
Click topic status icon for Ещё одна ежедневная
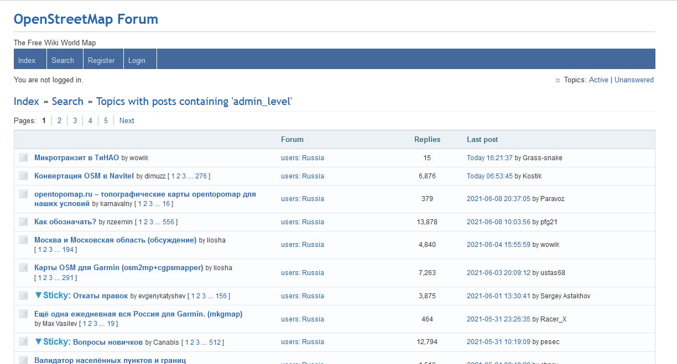click(x=23, y=314)
